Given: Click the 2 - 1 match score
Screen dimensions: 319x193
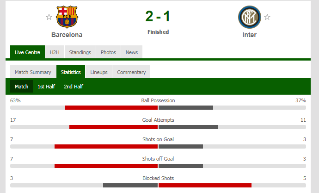Looking at the screenshot, I should coord(158,16).
